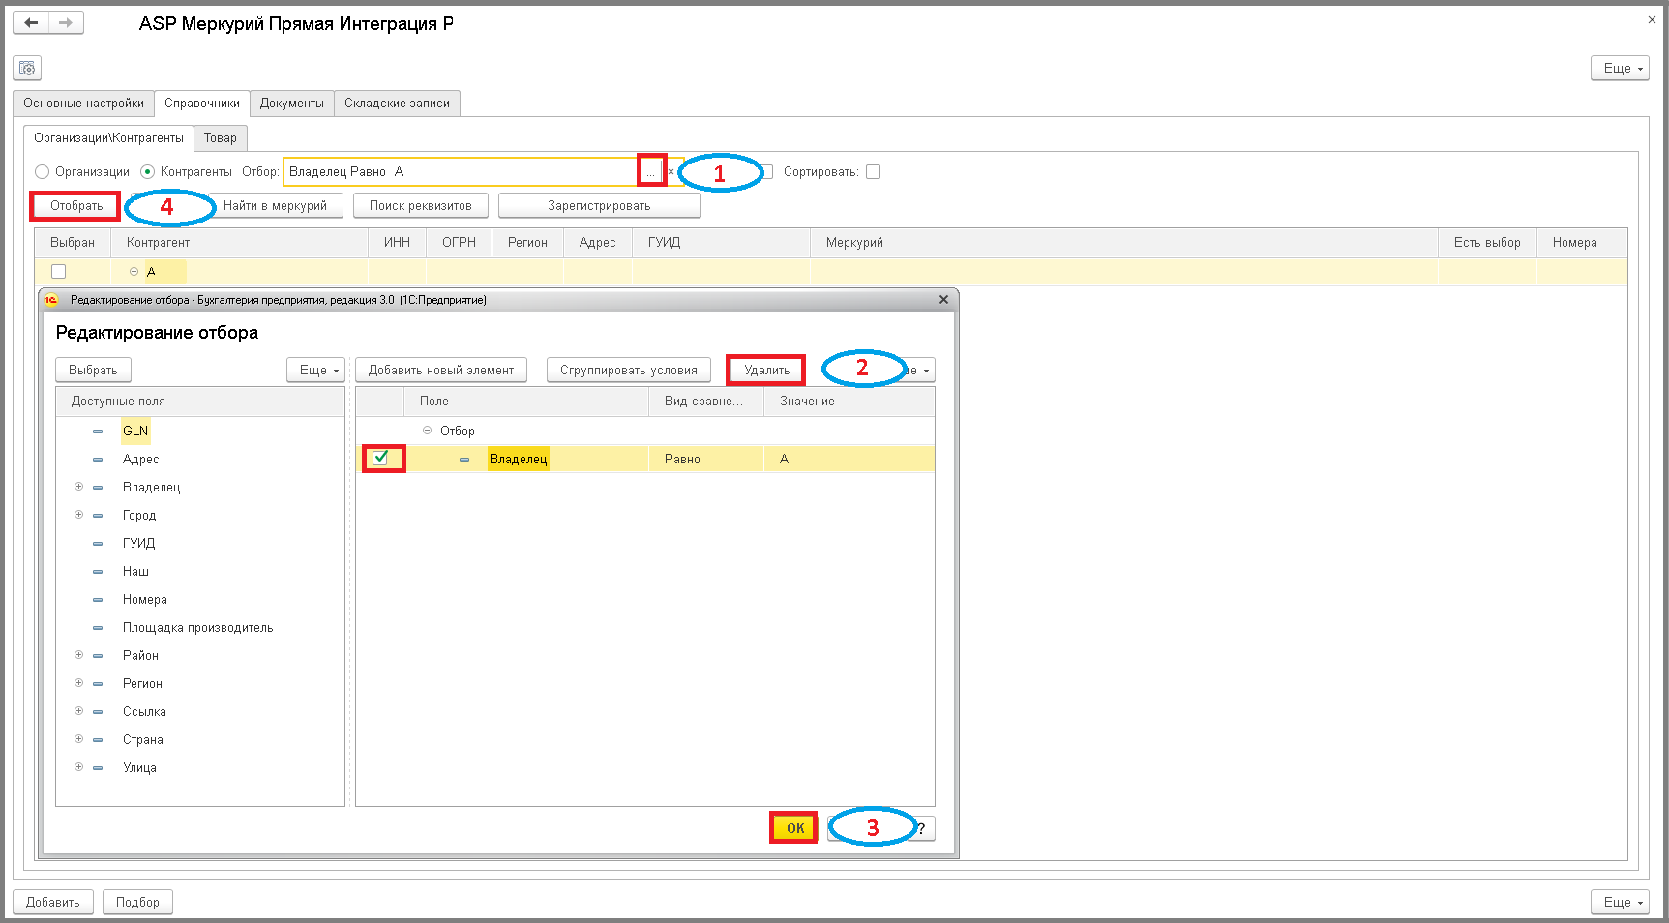This screenshot has width=1669, height=923.
Task: Enable the Сортировать checkbox
Action: point(873,171)
